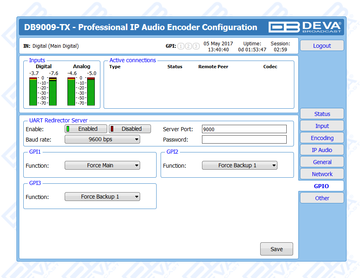Disable the UART Redirector Server
Screen dimensions: 363x278
point(130,129)
